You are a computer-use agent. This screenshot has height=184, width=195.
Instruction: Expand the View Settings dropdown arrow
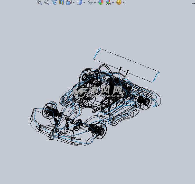click(123, 3)
